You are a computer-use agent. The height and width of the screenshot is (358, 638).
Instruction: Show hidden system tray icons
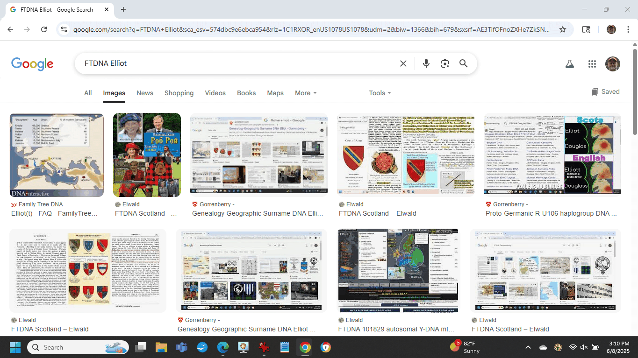tap(528, 347)
